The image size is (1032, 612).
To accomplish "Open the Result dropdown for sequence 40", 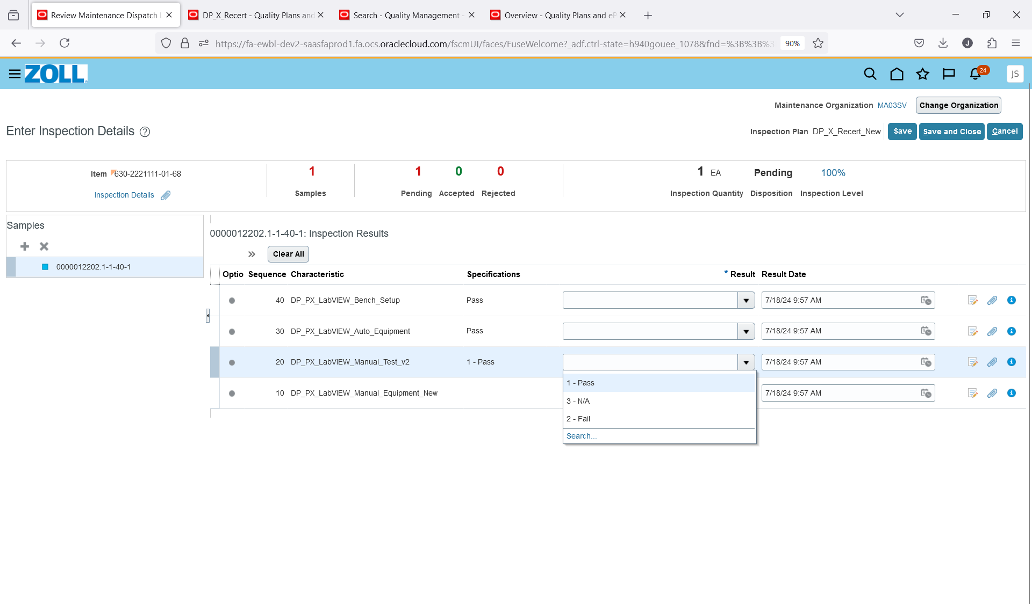I will tap(746, 300).
